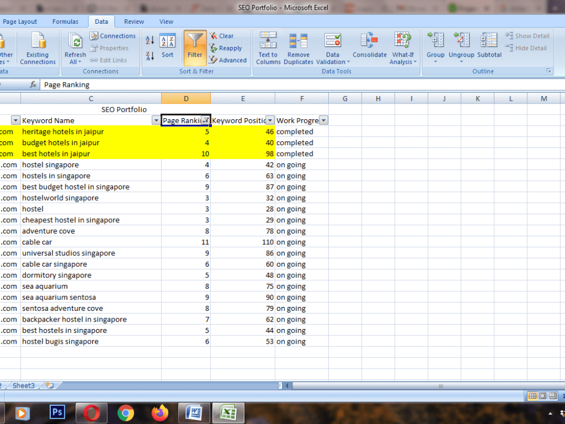Viewport: 565px width, 424px height.
Task: Select column F header
Action: pos(302,98)
